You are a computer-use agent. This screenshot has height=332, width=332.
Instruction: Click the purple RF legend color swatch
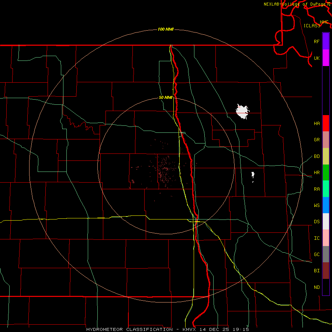pyautogui.click(x=326, y=41)
